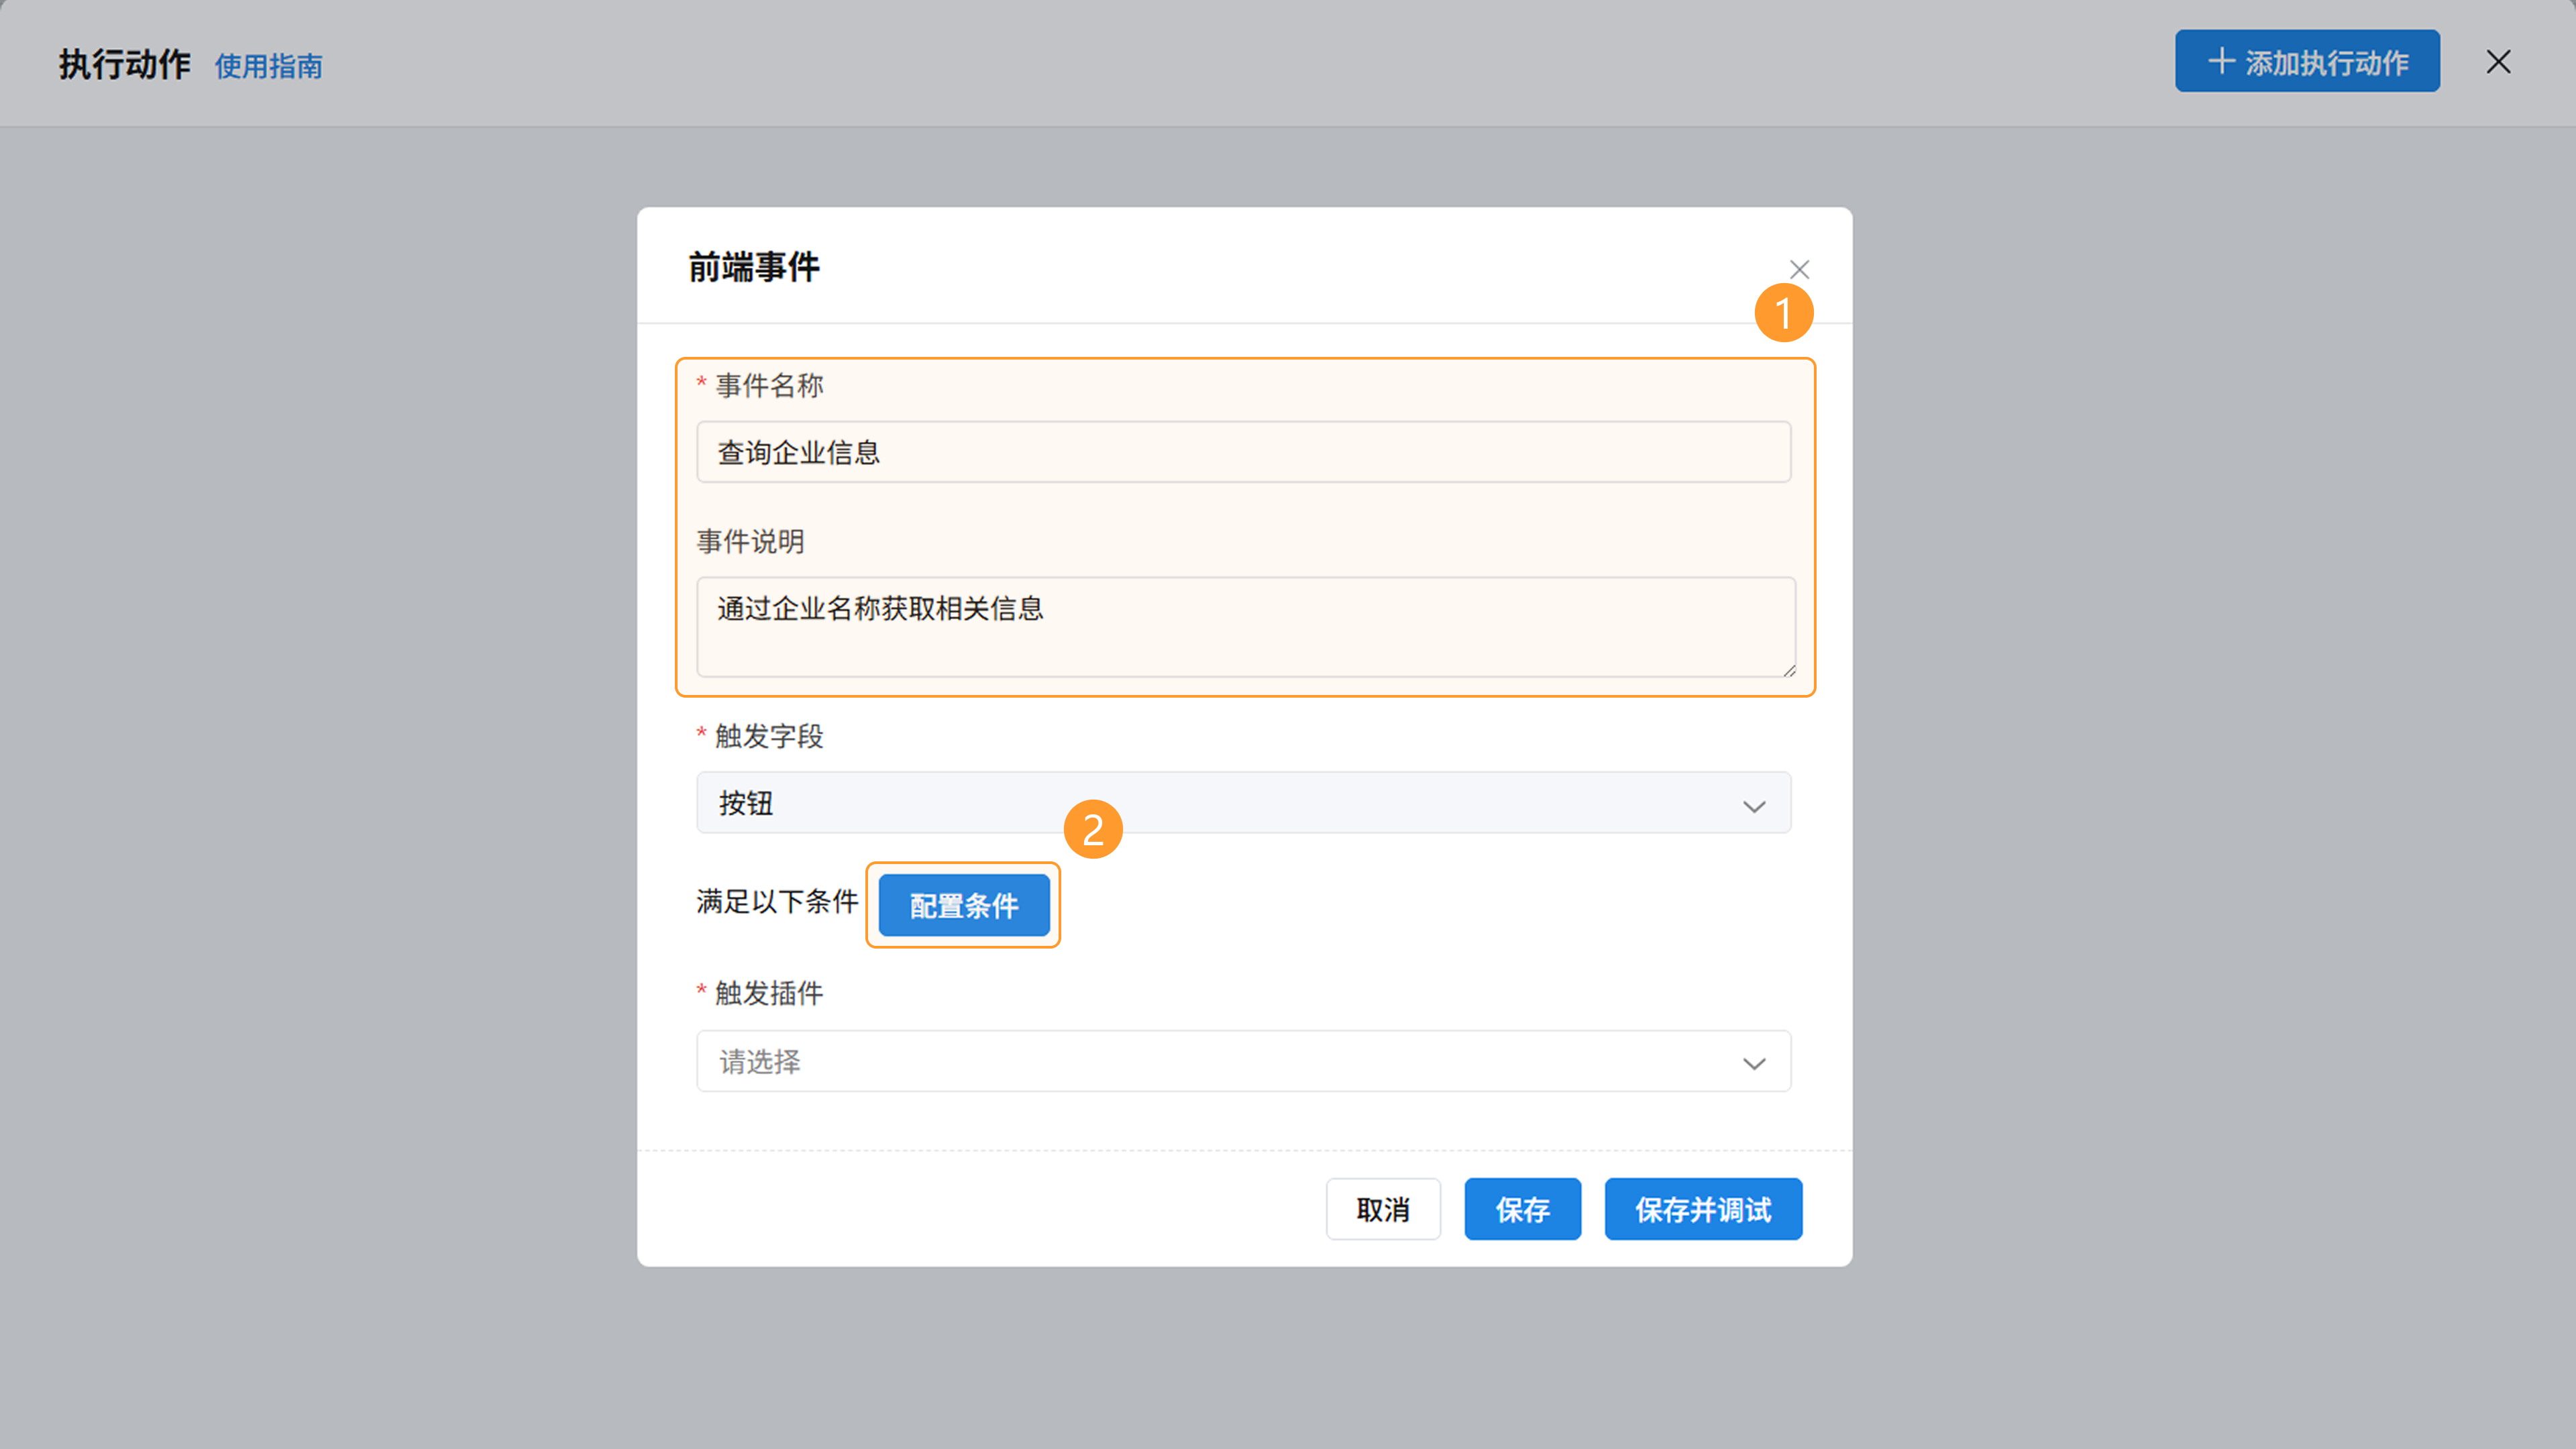Click the orange number 2 badge

(1092, 829)
